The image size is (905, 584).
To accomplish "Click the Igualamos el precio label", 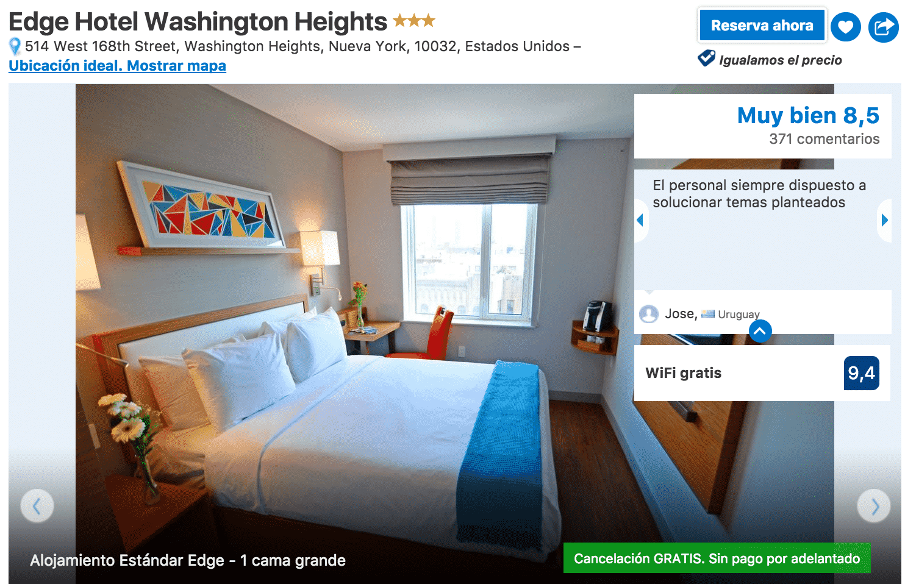I will (780, 60).
